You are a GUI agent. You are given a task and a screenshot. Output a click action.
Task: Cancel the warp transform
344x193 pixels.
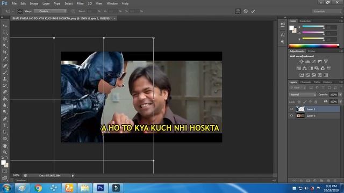pos(246,11)
